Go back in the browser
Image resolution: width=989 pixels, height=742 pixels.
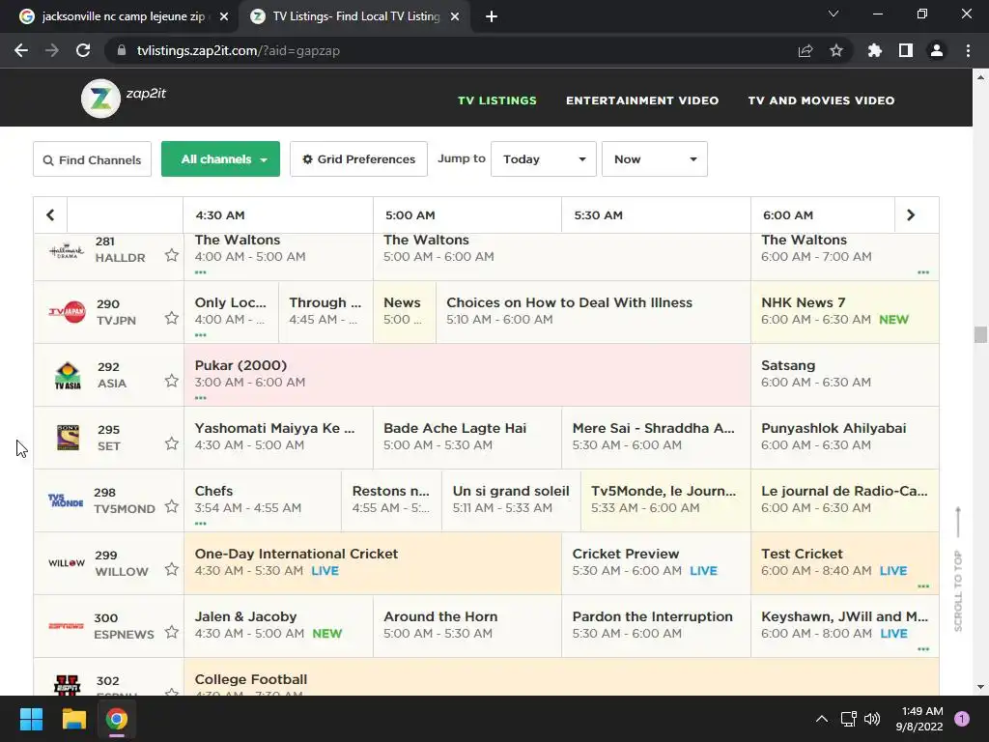coord(21,50)
